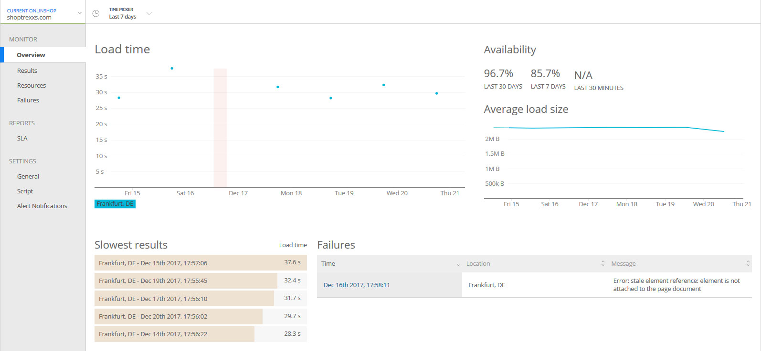Open Alert Notifications settings
The height and width of the screenshot is (351, 761).
coord(42,206)
